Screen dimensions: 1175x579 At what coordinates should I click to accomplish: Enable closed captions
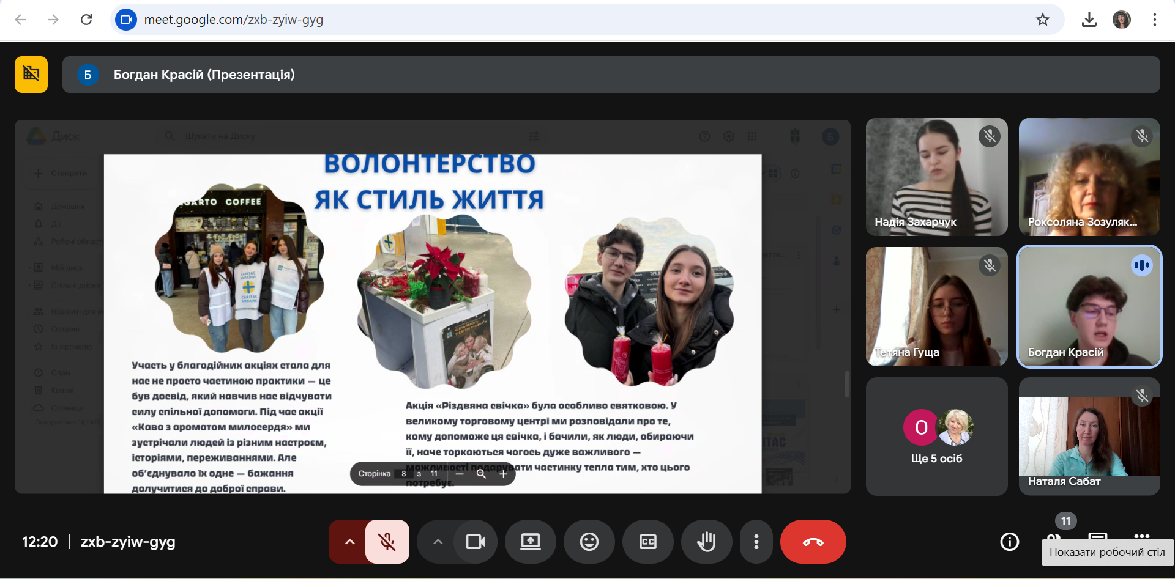tap(647, 542)
